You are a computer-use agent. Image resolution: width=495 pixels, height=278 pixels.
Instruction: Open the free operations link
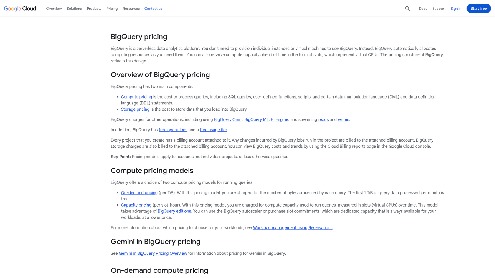pos(173,130)
